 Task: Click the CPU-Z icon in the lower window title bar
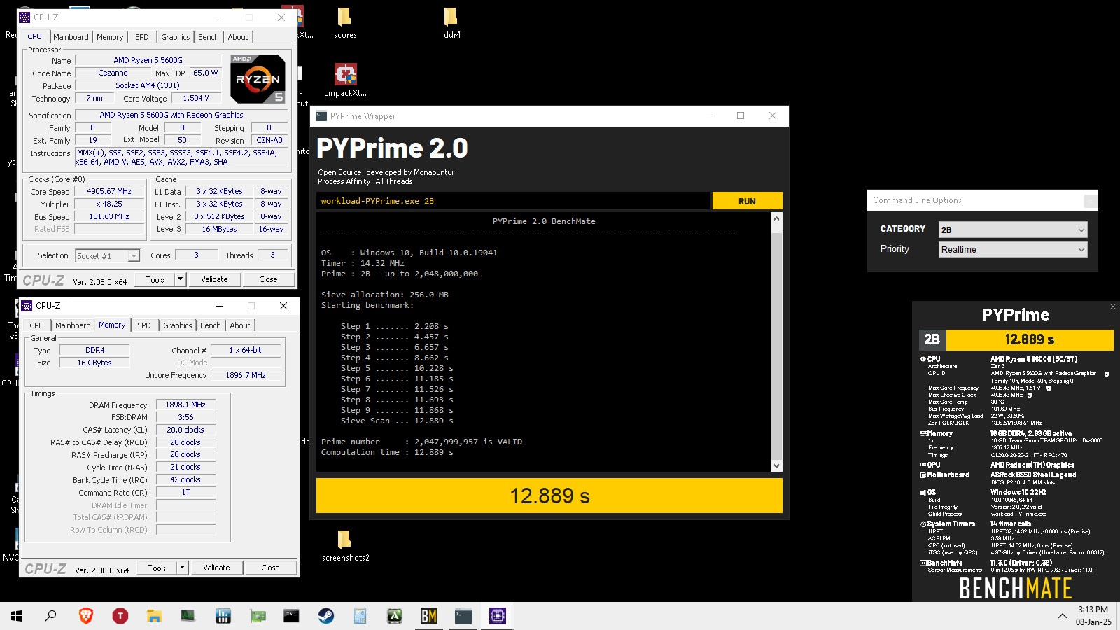(x=27, y=305)
